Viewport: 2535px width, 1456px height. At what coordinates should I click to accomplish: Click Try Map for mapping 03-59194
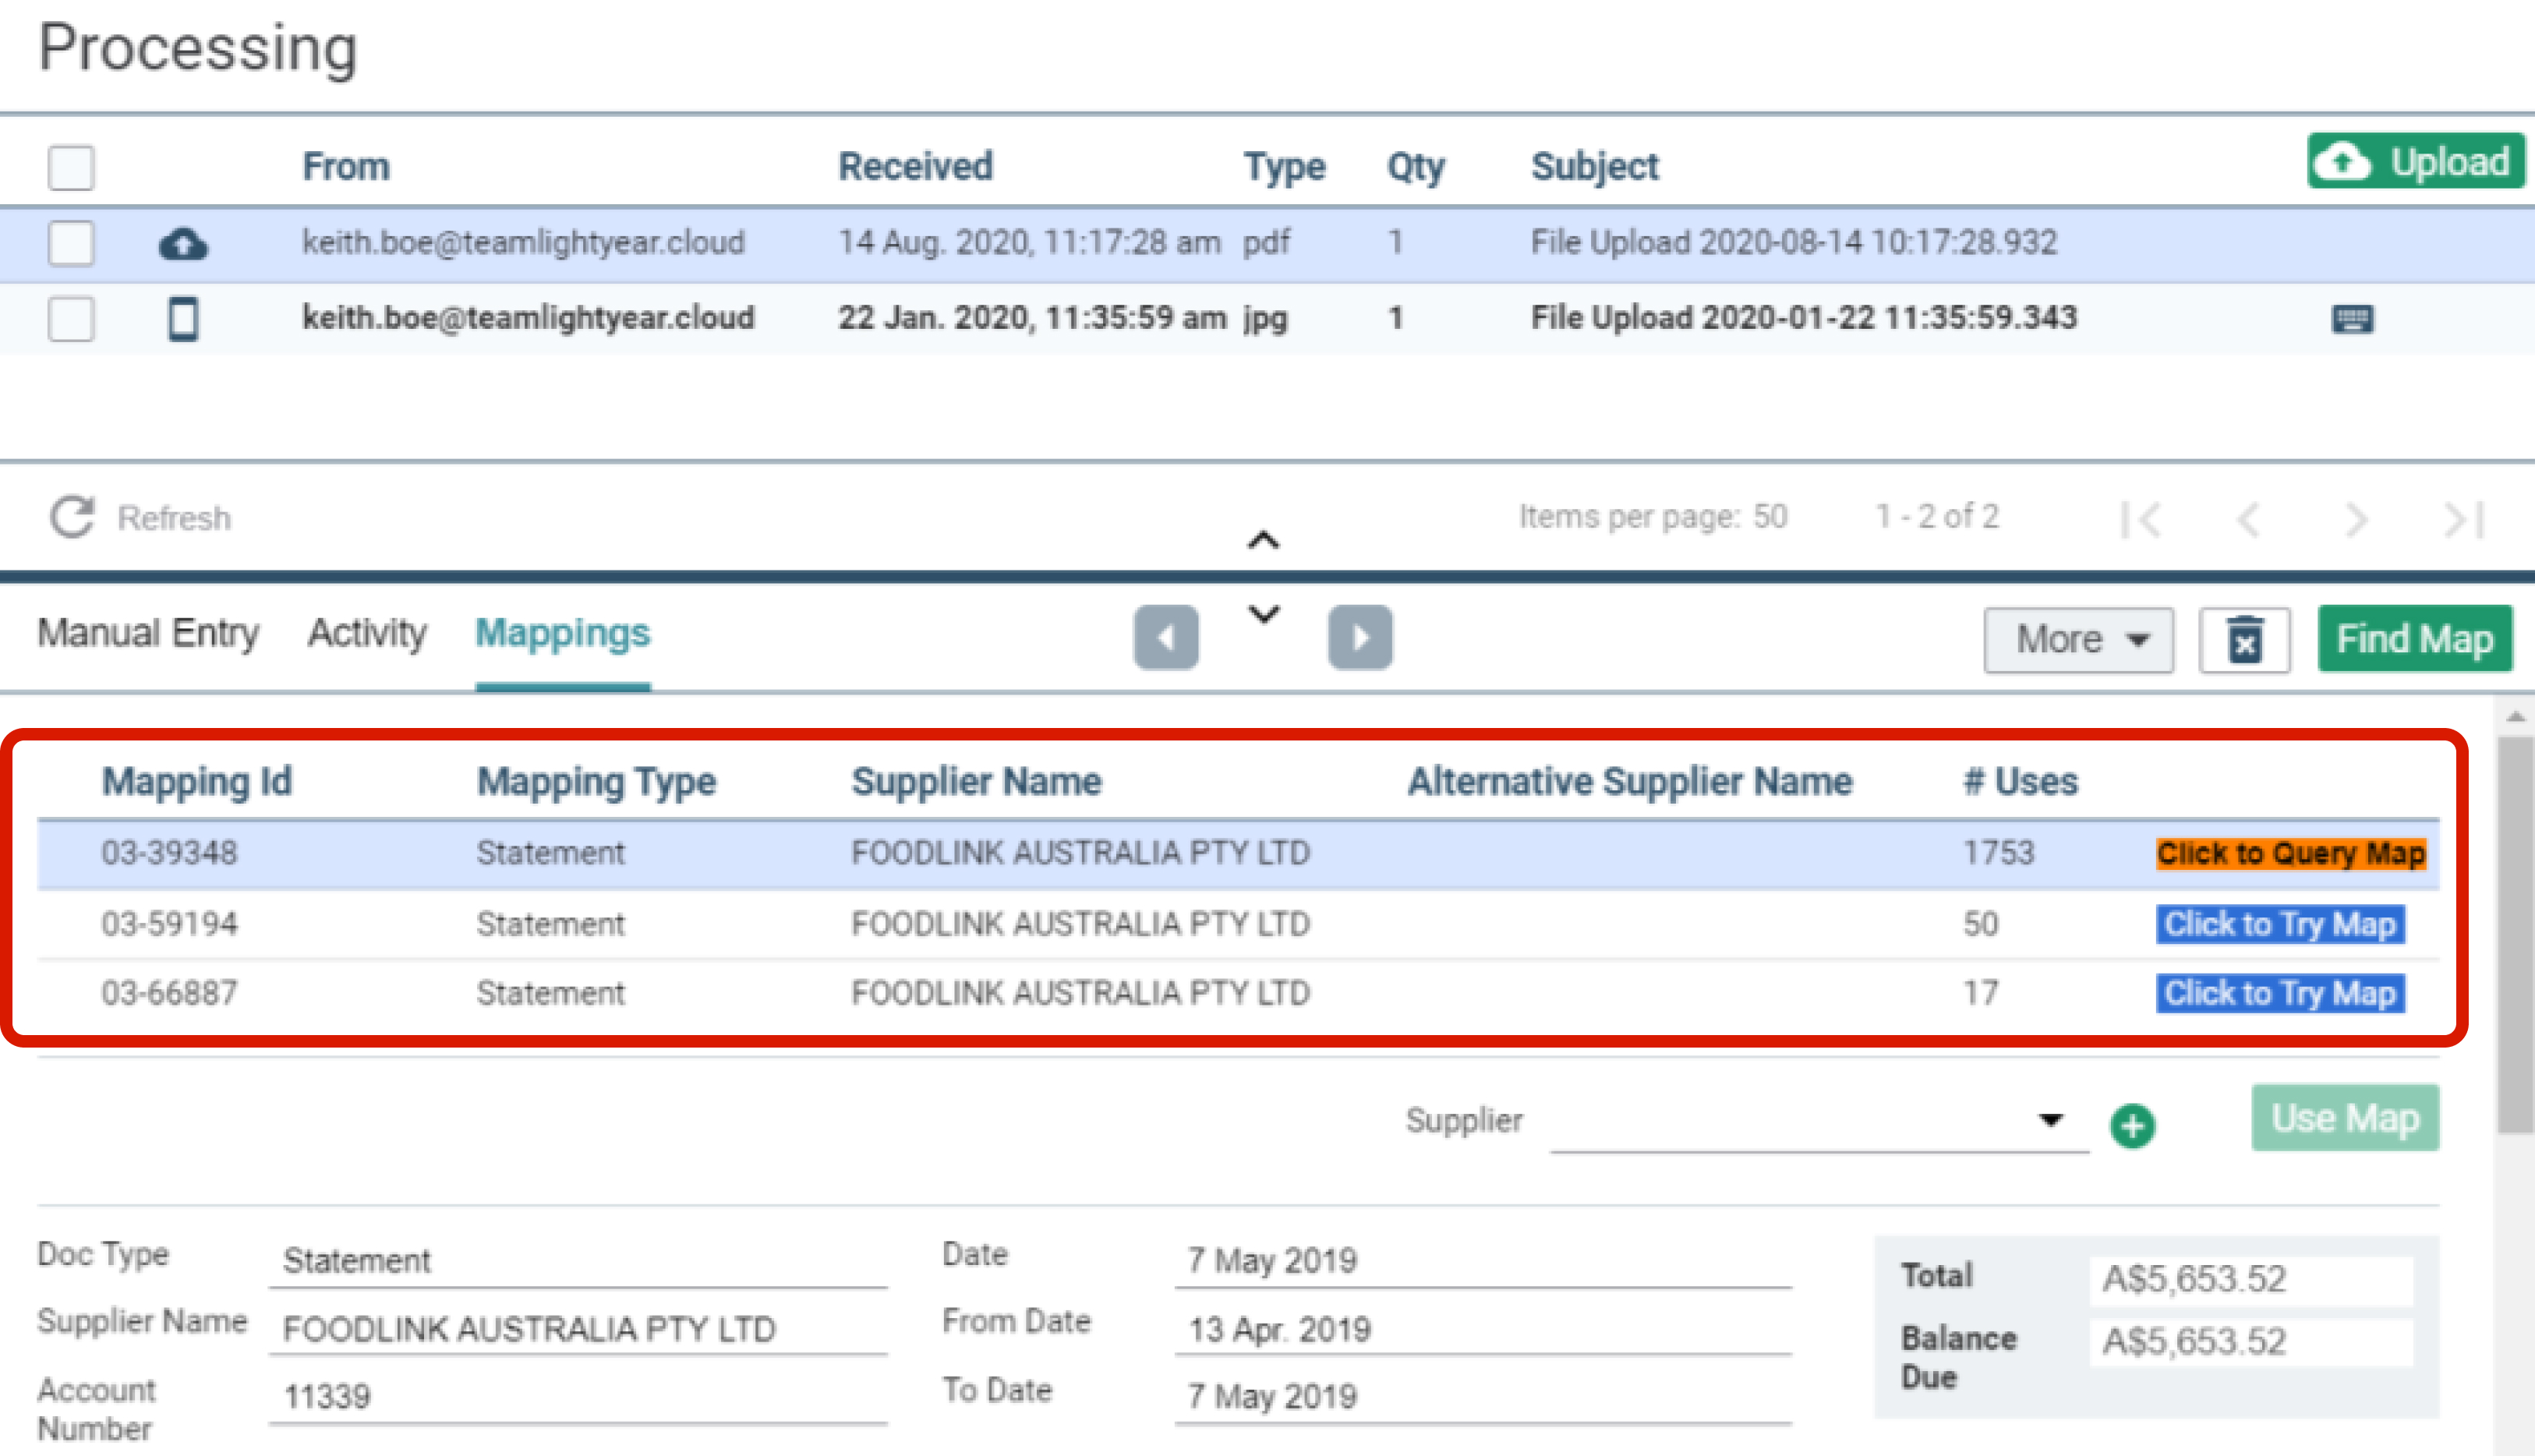pyautogui.click(x=2279, y=924)
